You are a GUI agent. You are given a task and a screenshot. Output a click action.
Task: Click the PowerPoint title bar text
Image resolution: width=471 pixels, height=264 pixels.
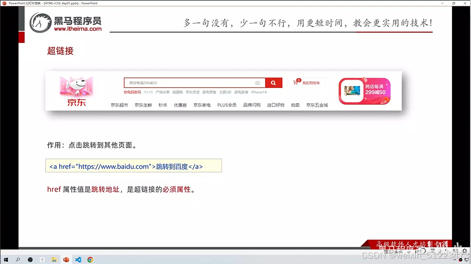pos(53,3)
